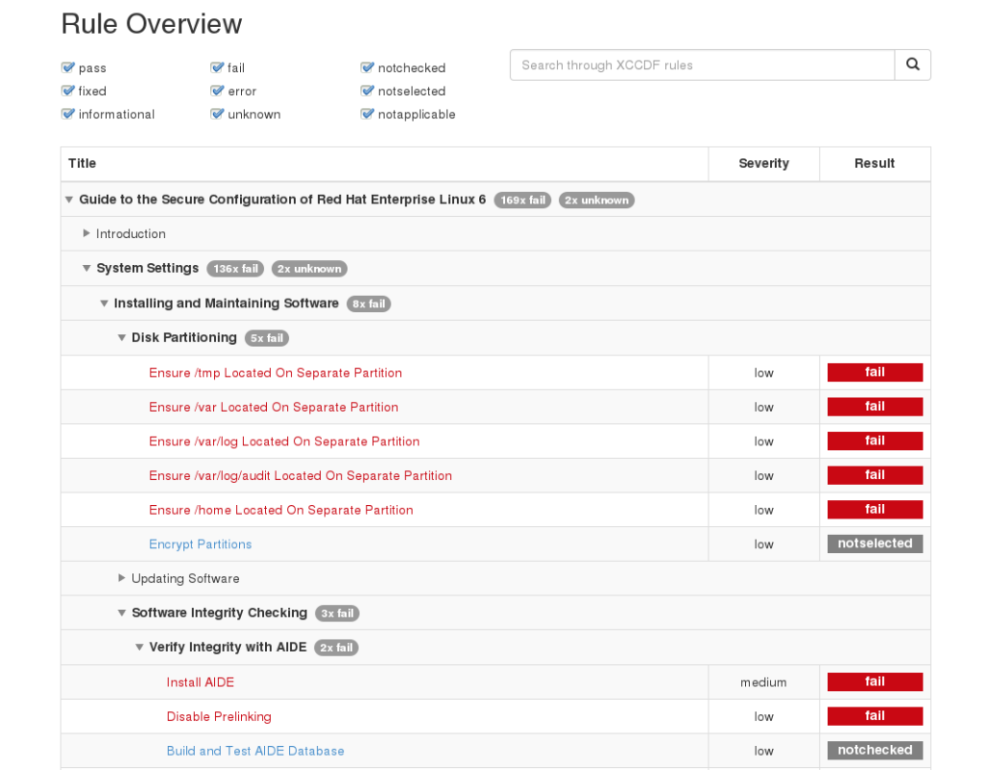Click the 8x fail badge
The width and height of the screenshot is (987, 770).
pos(369,305)
